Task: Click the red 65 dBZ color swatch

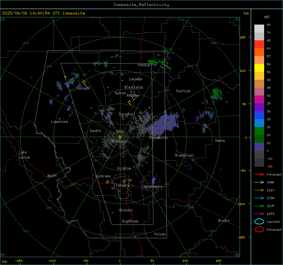Action: pyautogui.click(x=259, y=44)
